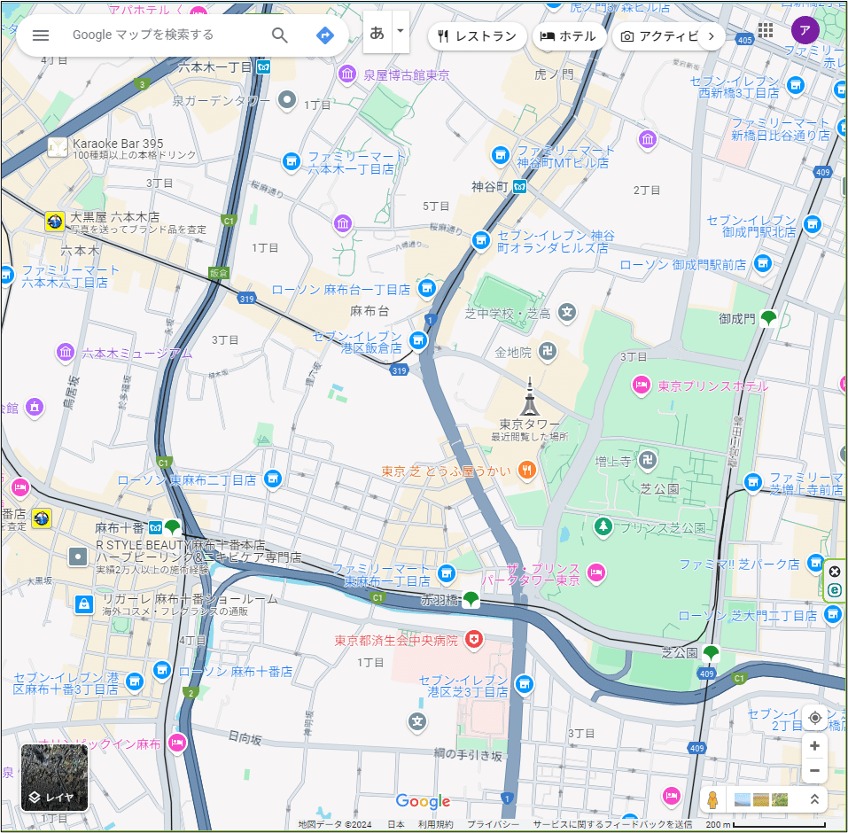The width and height of the screenshot is (848, 833).
Task: Click the プリンス芝公園 park marker
Action: click(x=603, y=526)
